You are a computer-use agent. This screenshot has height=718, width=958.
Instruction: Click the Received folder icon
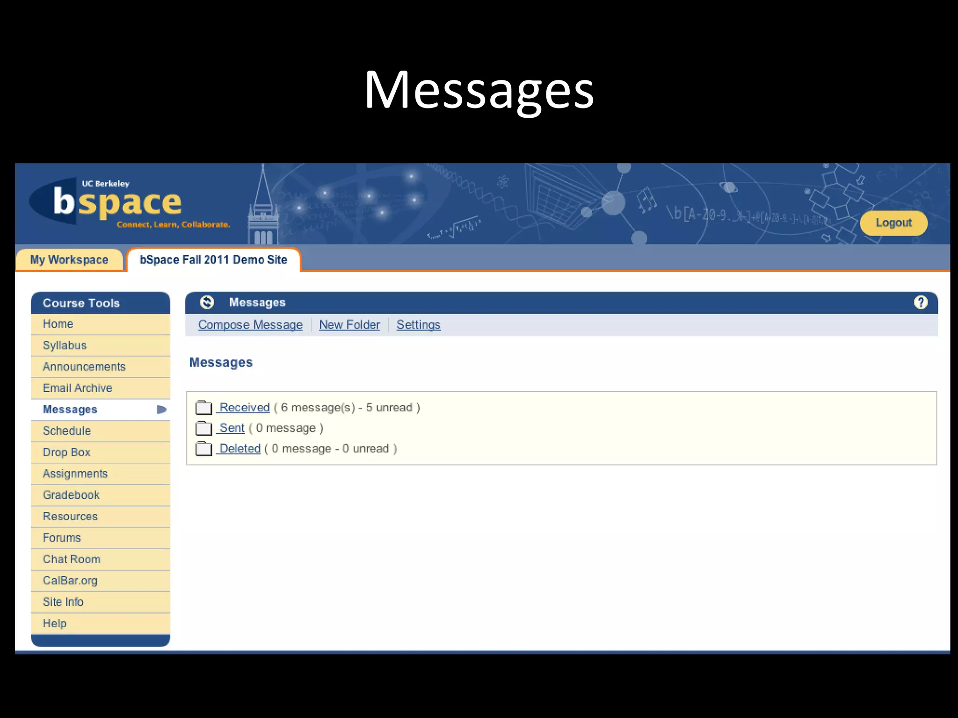(x=203, y=408)
